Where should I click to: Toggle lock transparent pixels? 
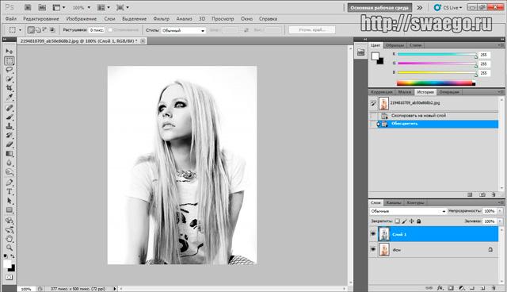(397, 221)
